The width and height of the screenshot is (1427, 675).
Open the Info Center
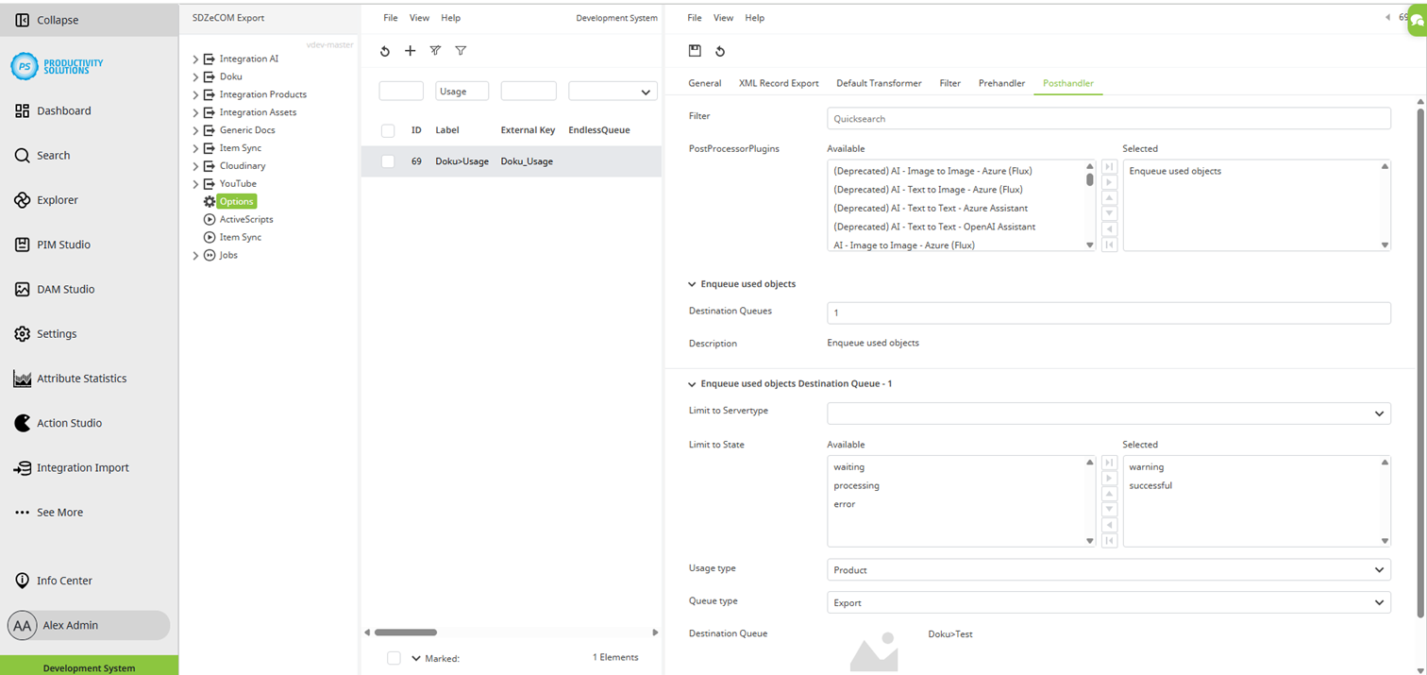click(x=53, y=581)
